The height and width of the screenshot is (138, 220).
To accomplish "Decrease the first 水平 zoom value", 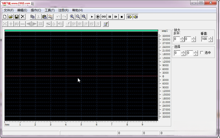I will click(182, 40).
